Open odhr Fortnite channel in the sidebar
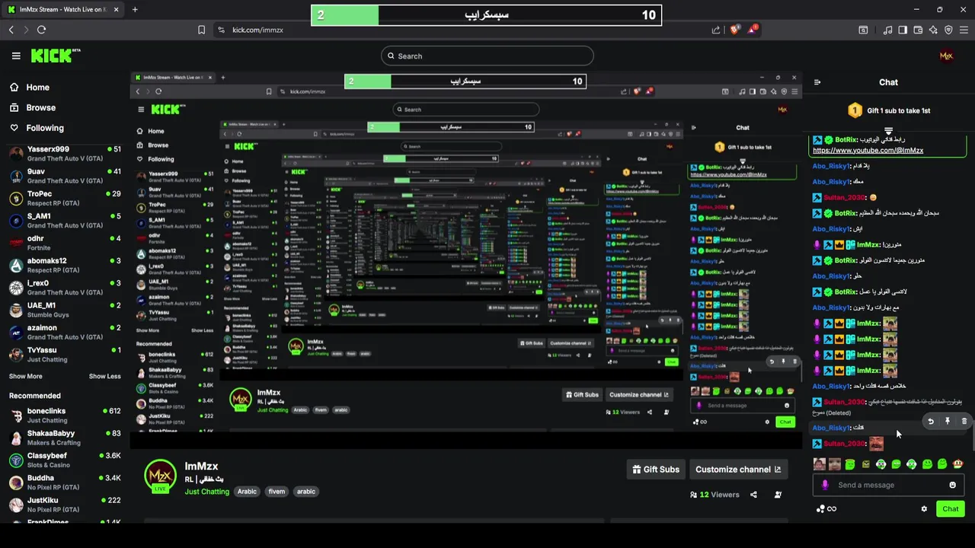 click(x=65, y=243)
